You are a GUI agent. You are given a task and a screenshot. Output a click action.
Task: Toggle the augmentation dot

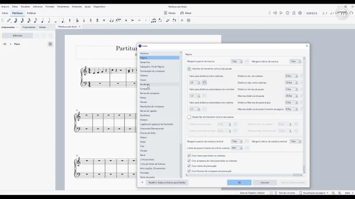63,20
